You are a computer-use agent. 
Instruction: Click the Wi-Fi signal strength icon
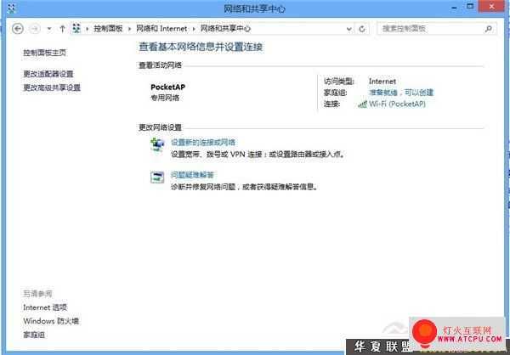pyautogui.click(x=362, y=104)
